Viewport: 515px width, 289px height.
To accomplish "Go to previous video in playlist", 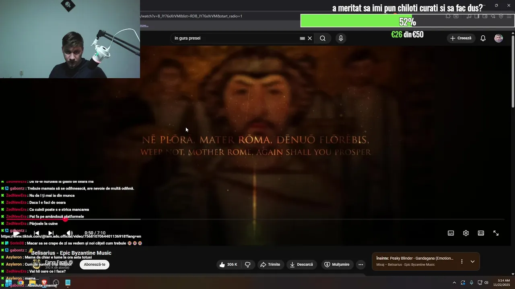I will (36, 233).
